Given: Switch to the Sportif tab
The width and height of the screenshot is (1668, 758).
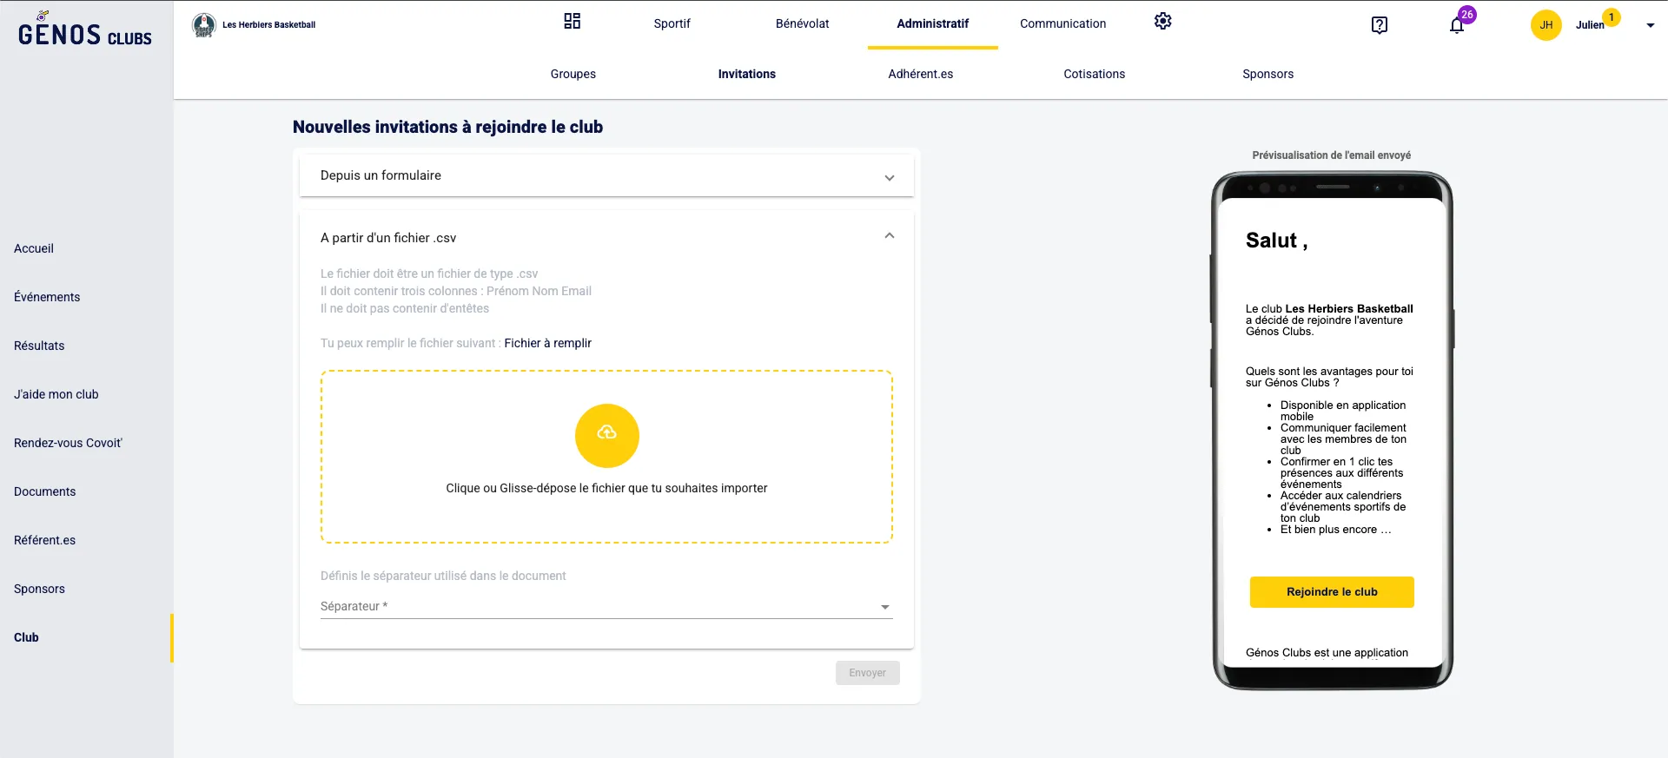Looking at the screenshot, I should coord(672,23).
